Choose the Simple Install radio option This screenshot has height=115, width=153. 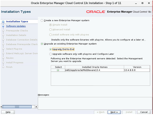50,25
